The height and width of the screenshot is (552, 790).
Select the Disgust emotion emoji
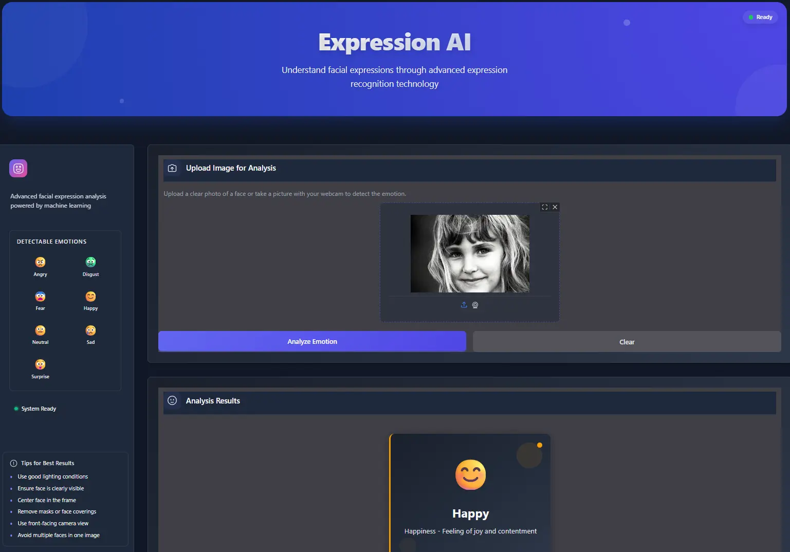pos(90,262)
